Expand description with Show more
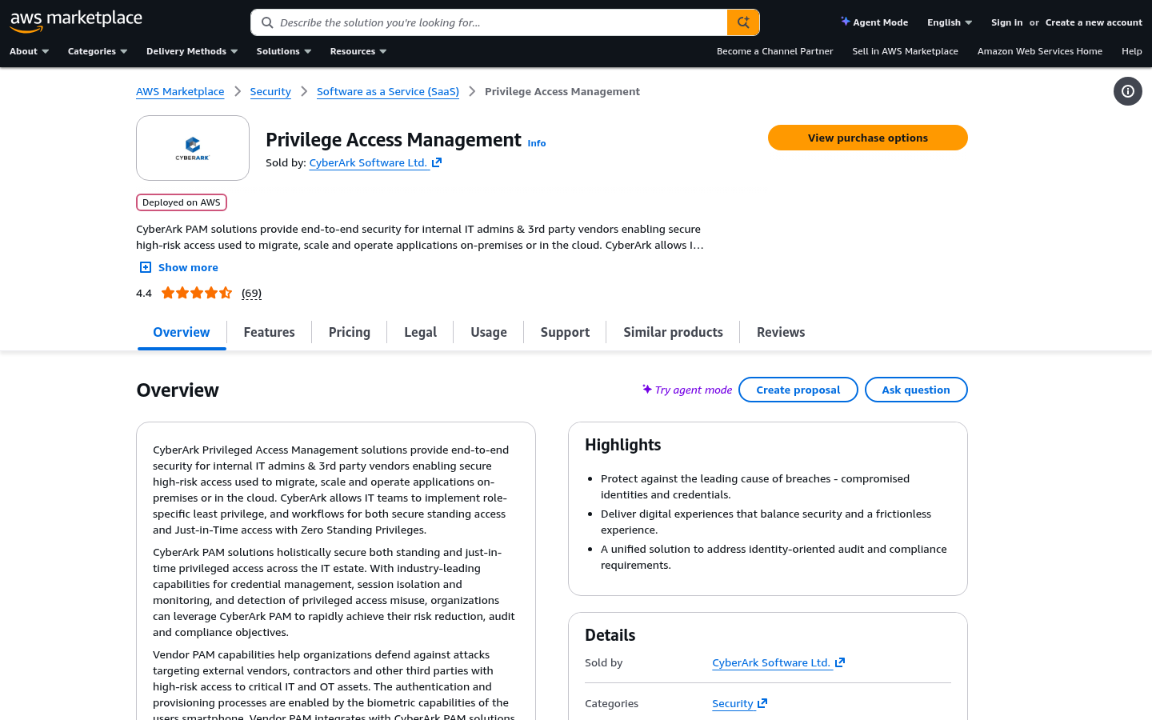 [x=179, y=267]
